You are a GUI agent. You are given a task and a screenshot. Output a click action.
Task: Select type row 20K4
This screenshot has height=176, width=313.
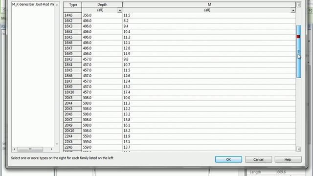[x=179, y=103]
